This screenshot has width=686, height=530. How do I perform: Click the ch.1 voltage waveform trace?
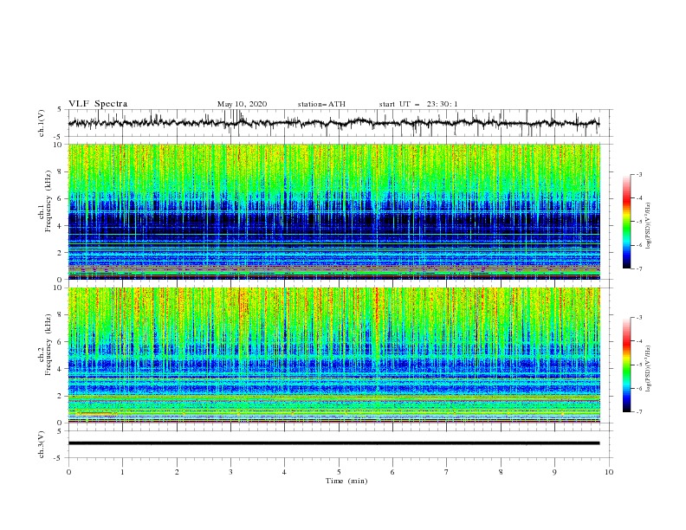point(333,123)
